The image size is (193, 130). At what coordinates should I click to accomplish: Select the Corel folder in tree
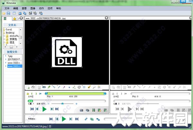point(9,29)
